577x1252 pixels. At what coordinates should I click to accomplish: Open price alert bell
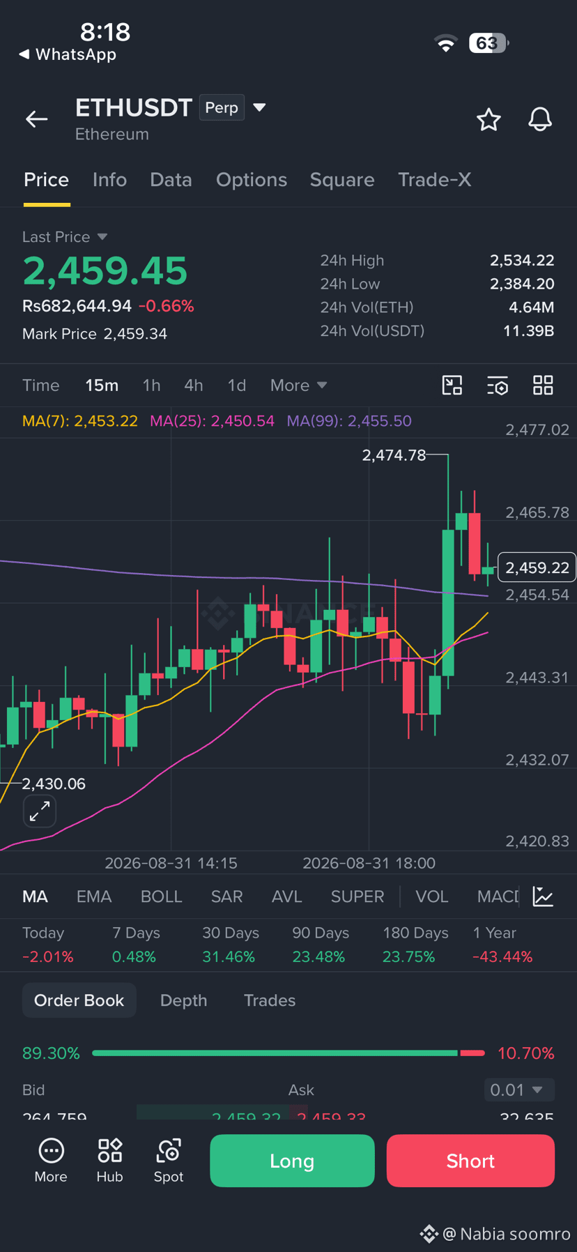point(540,120)
